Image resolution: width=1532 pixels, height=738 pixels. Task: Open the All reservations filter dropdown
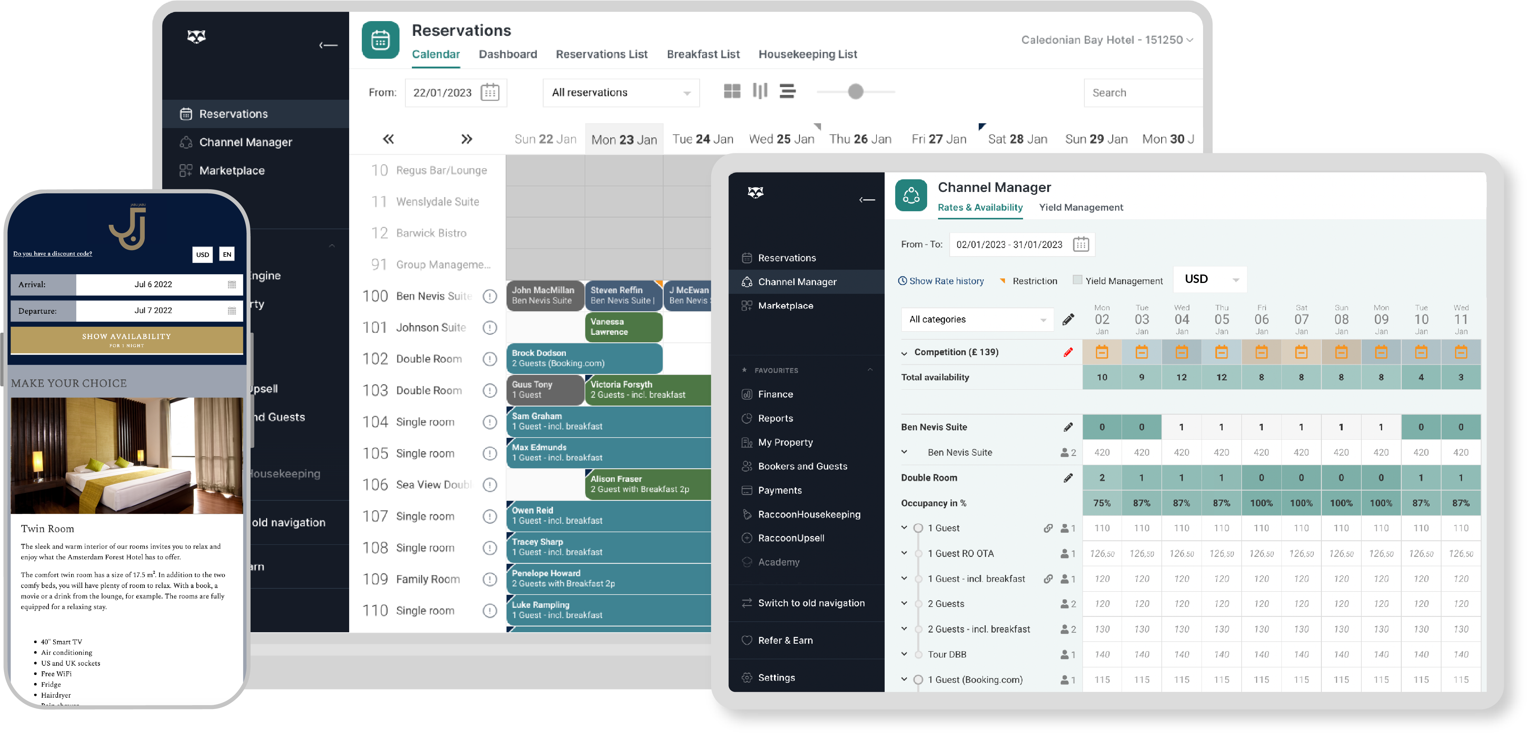[621, 93]
